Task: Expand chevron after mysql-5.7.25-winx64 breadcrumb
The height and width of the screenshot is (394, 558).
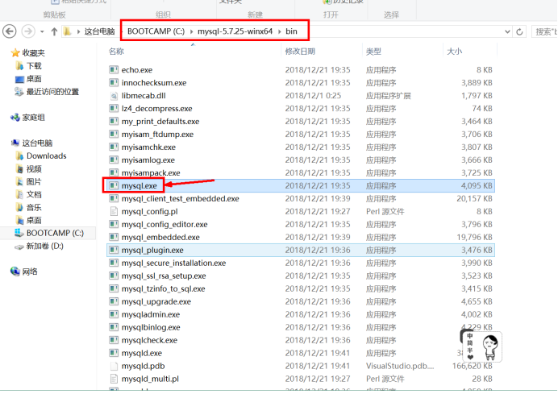Action: [279, 31]
